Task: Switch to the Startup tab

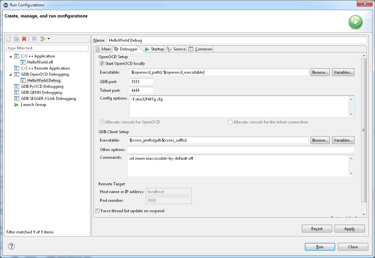Action: pos(154,49)
